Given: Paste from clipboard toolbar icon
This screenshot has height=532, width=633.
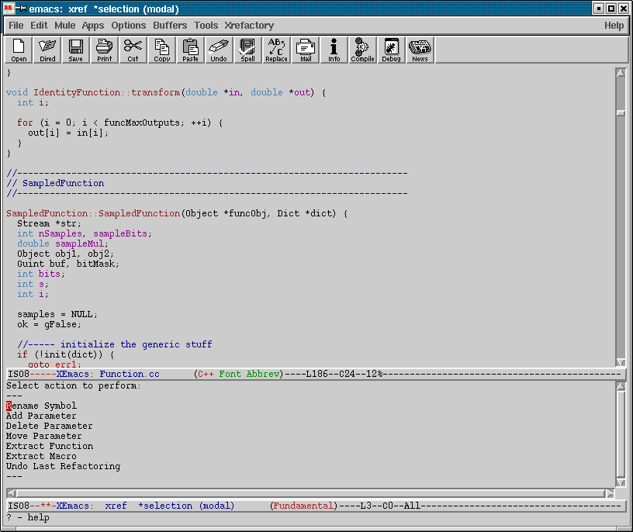Looking at the screenshot, I should (x=190, y=50).
